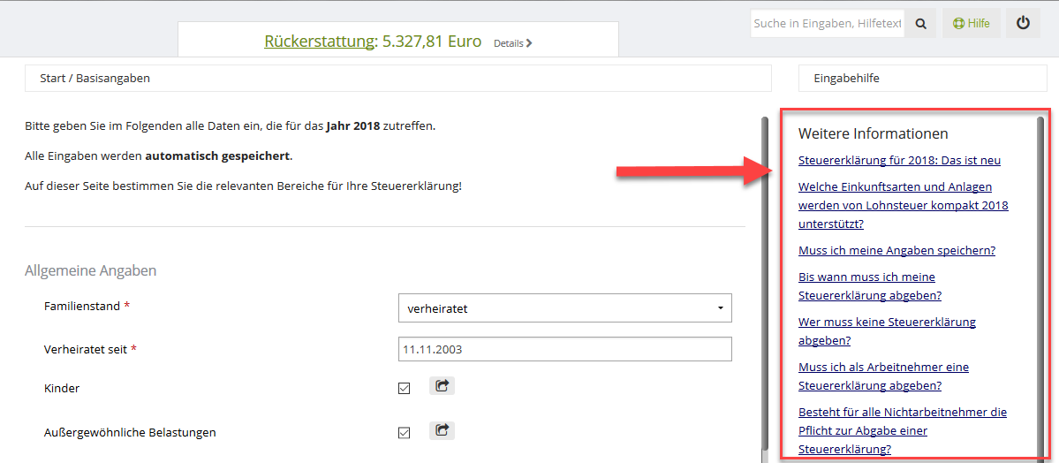
Task: Click the magnifying glass search icon
Action: click(920, 24)
